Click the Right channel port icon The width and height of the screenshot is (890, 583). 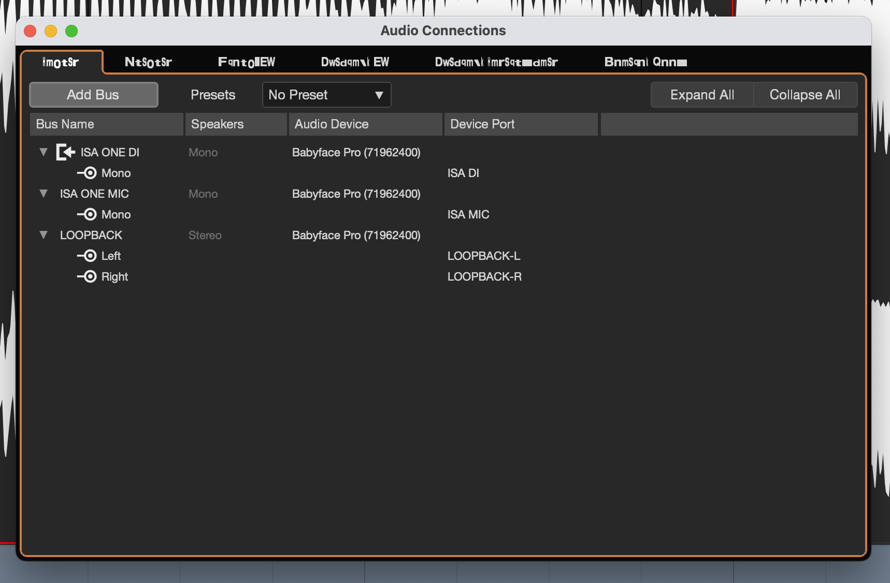(87, 276)
